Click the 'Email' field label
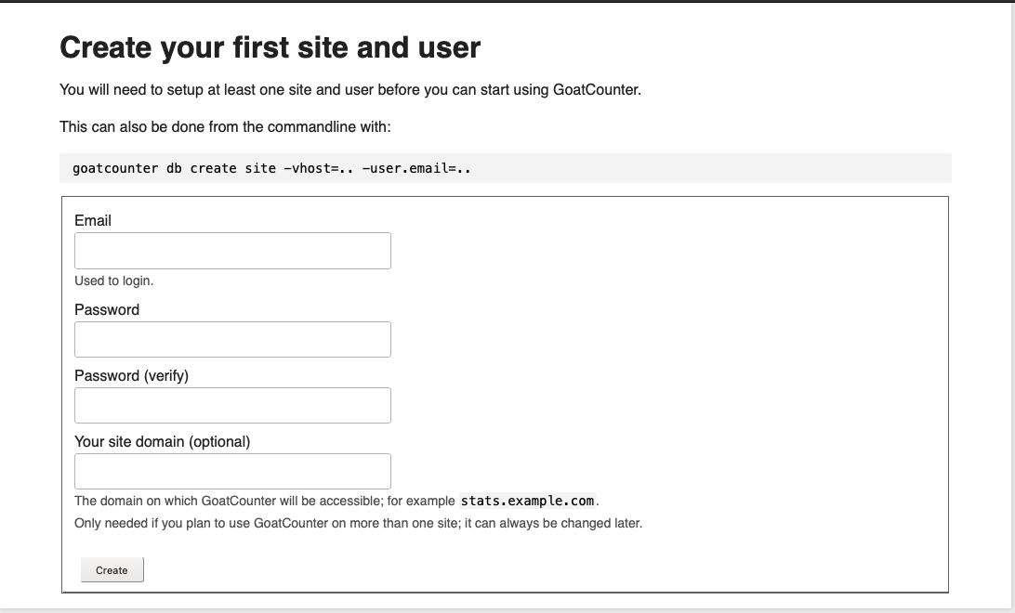The width and height of the screenshot is (1015, 613). click(93, 220)
